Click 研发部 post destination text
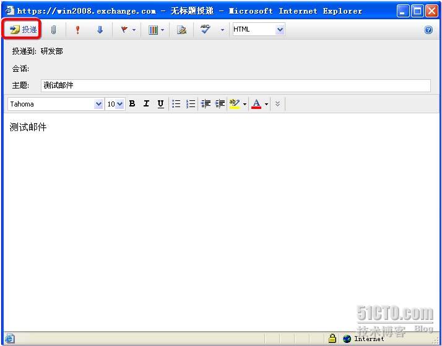442x346 pixels. pos(52,51)
